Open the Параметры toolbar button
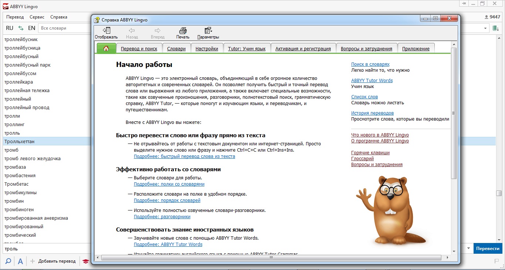The image size is (505, 270). click(x=208, y=31)
